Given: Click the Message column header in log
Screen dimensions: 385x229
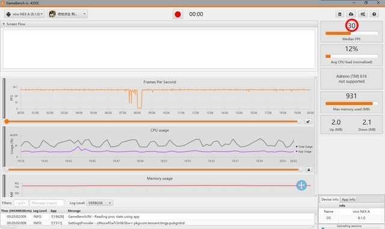Looking at the screenshot, I should [74, 211].
